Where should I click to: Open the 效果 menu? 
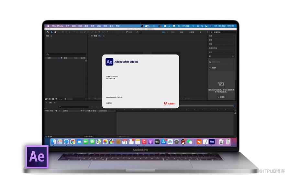click(x=93, y=26)
